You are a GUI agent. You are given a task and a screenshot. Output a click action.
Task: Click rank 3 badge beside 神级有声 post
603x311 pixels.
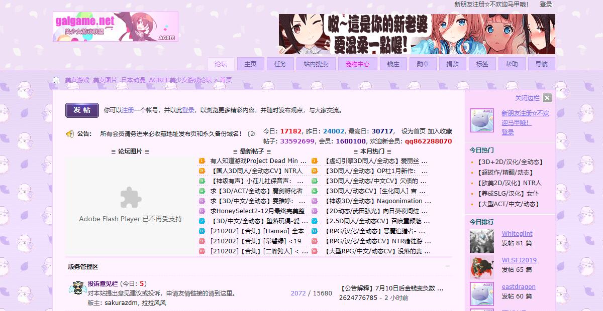coord(202,181)
